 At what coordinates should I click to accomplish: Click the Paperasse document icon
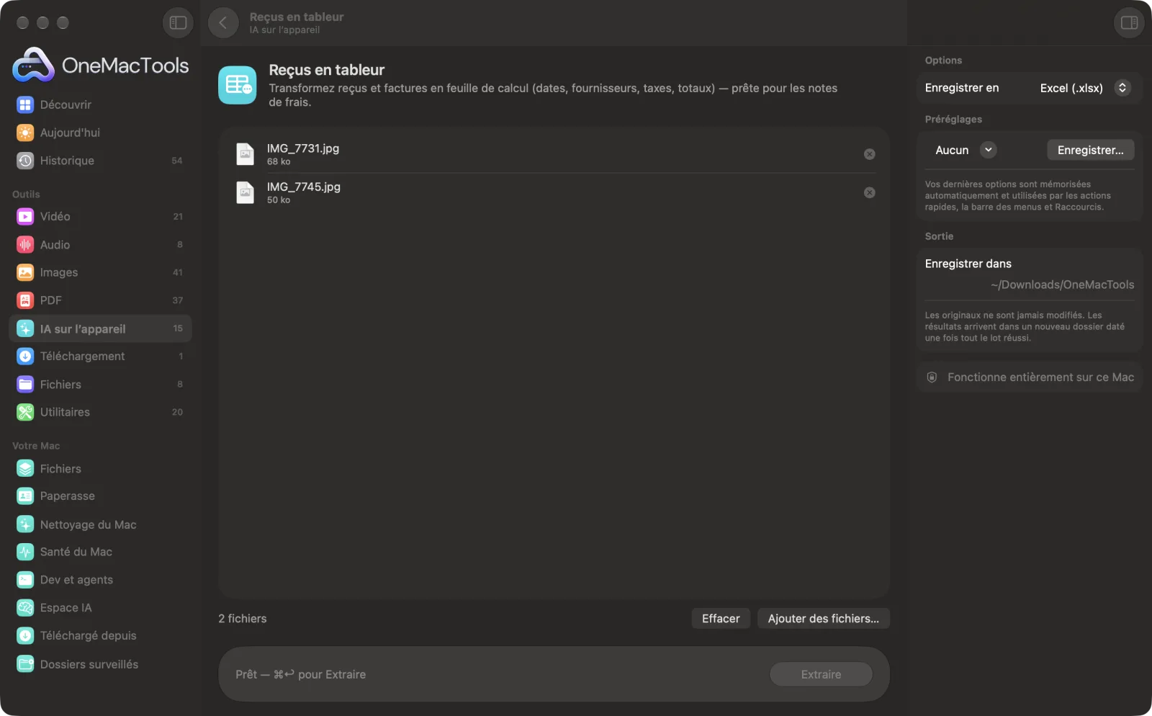[25, 496]
